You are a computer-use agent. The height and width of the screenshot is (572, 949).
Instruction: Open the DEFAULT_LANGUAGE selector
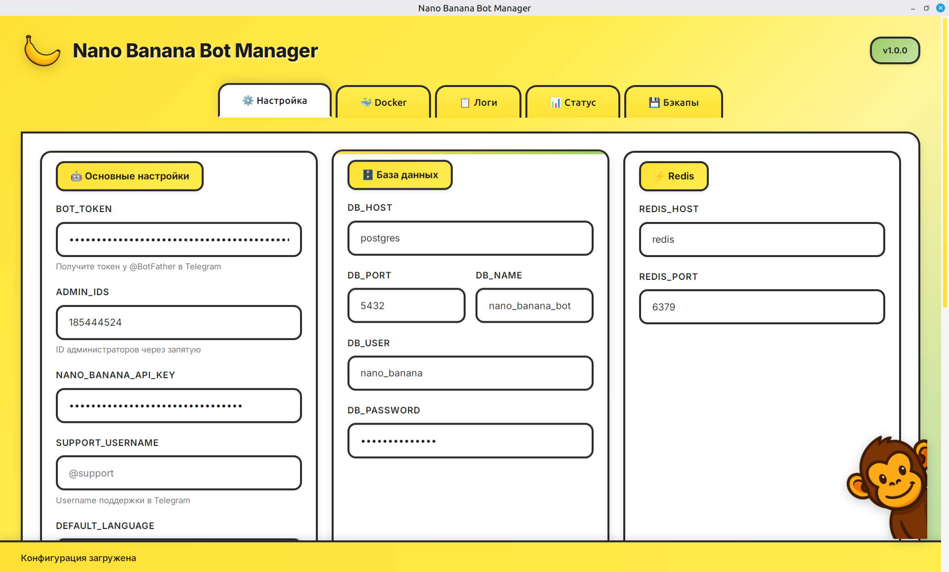click(x=178, y=544)
